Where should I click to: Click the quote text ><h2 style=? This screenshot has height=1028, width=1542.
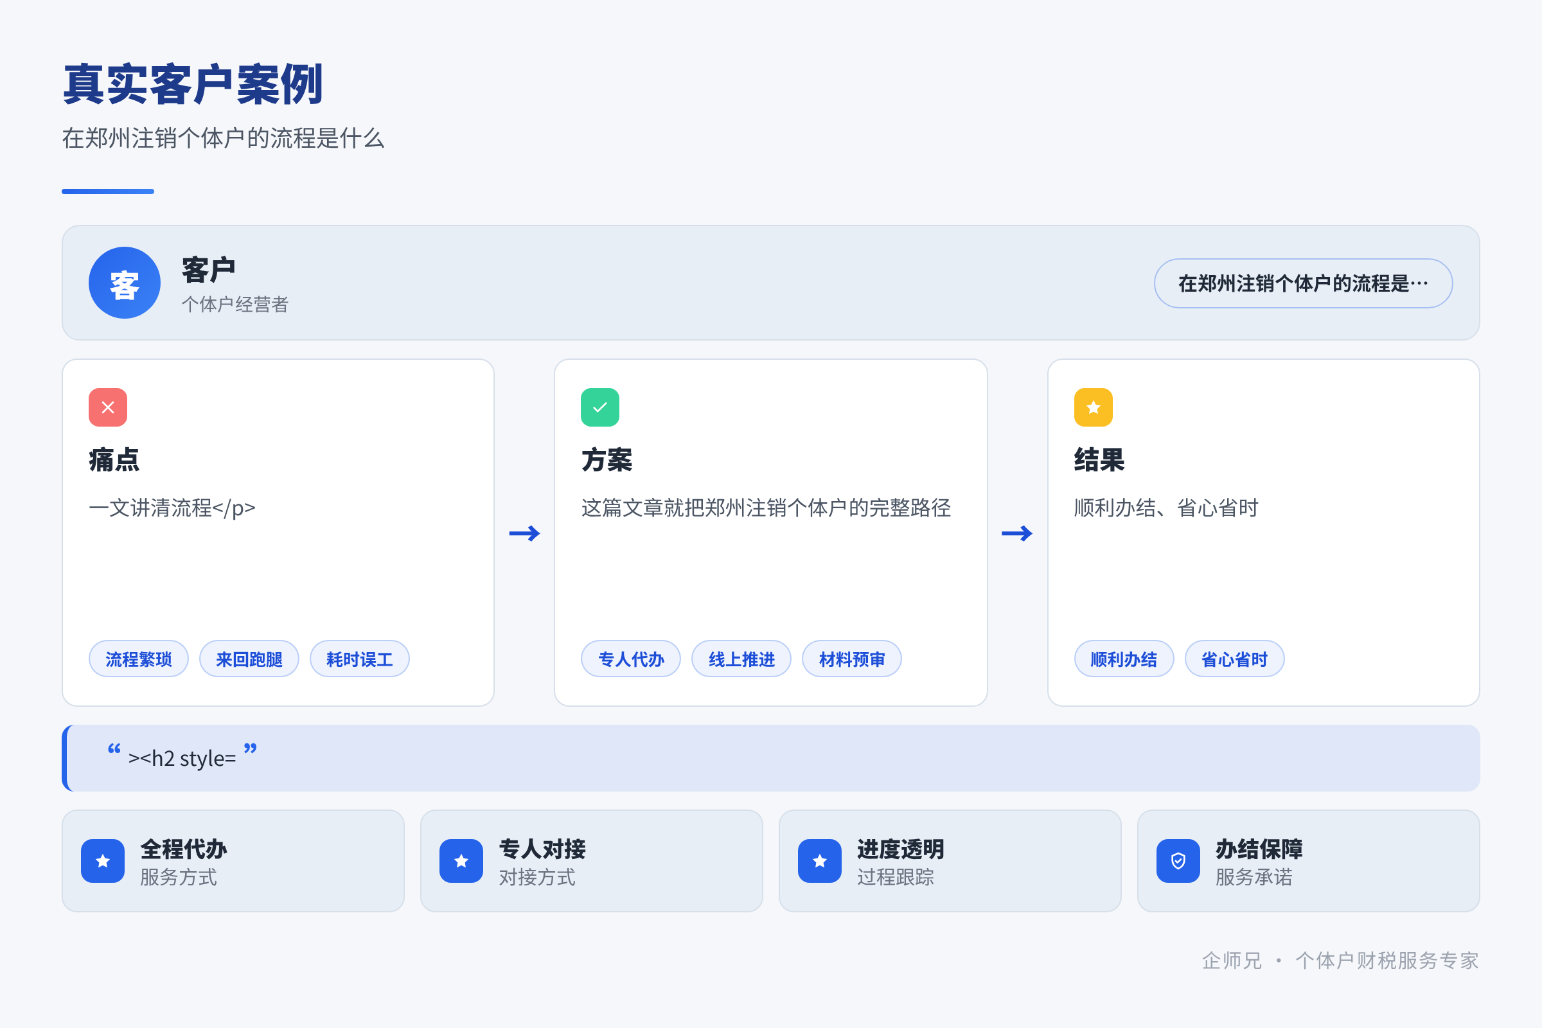pyautogui.click(x=182, y=759)
